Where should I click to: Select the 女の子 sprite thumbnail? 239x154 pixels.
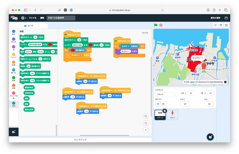(x=172, y=115)
